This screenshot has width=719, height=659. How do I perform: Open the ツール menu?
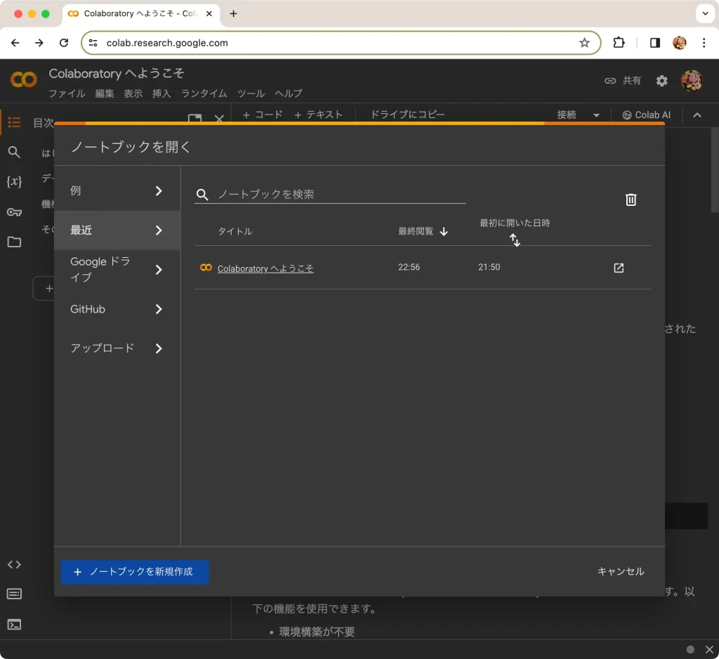(x=251, y=93)
